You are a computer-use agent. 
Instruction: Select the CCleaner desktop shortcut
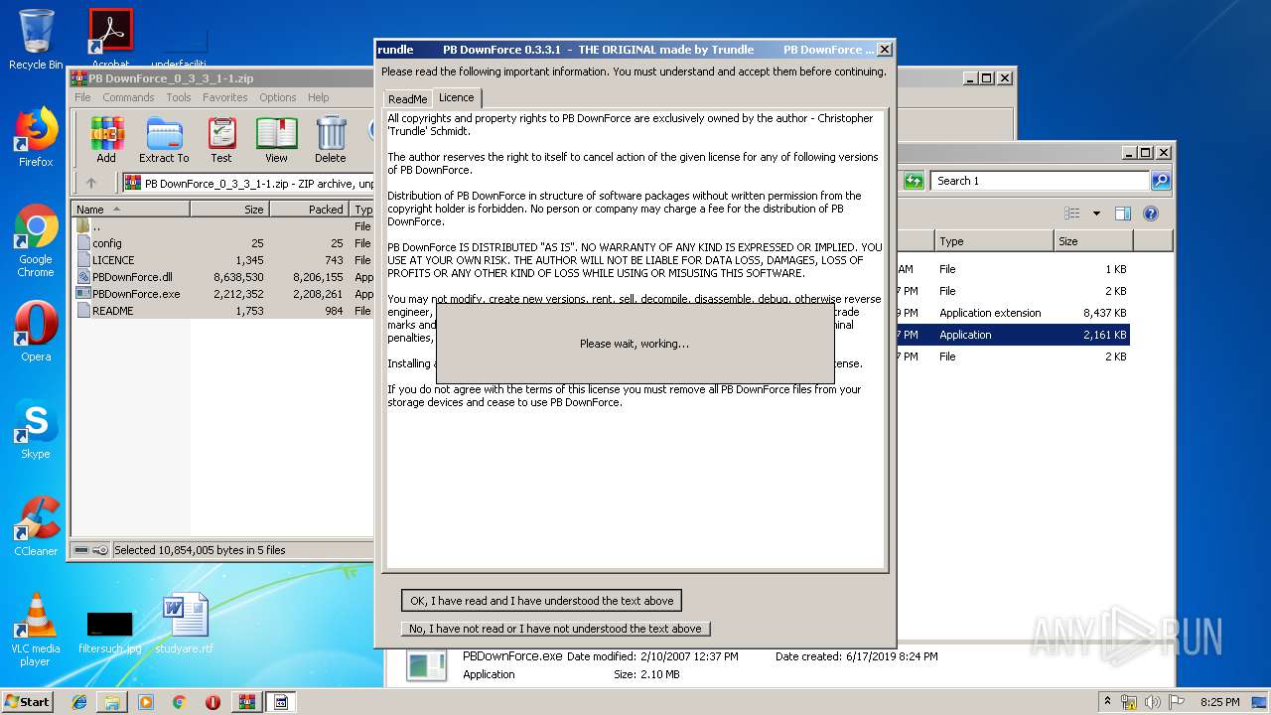click(36, 526)
